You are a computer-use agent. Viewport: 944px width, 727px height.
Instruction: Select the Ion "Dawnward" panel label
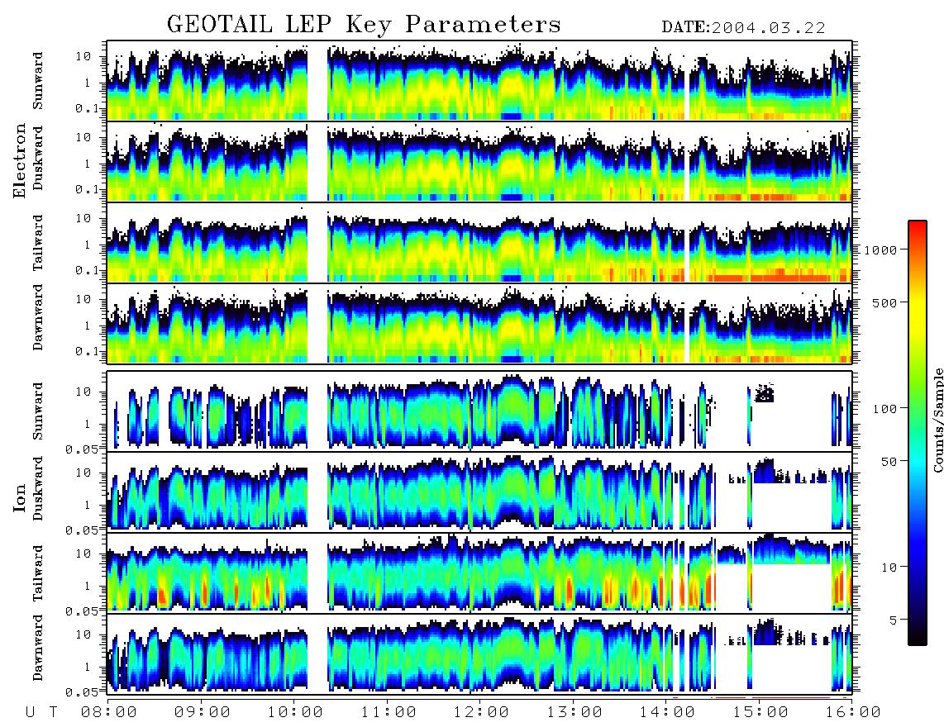click(38, 648)
